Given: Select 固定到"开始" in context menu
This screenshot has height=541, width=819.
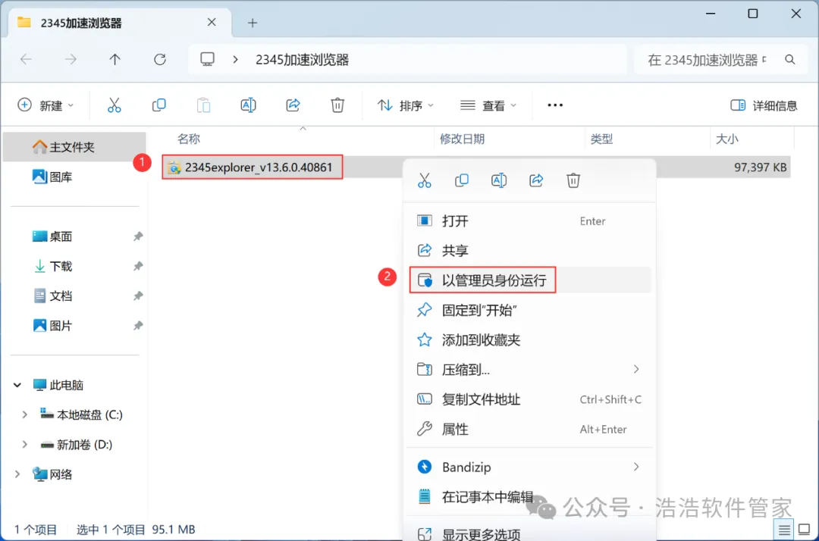Looking at the screenshot, I should [530, 310].
